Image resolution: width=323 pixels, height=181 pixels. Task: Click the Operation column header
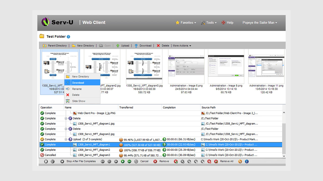(51, 108)
